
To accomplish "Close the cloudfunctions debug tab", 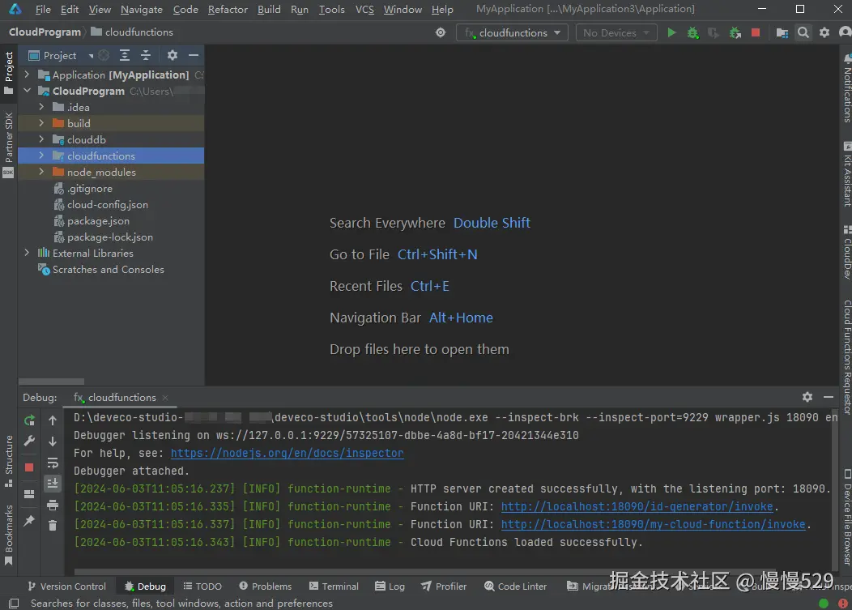I will [165, 398].
